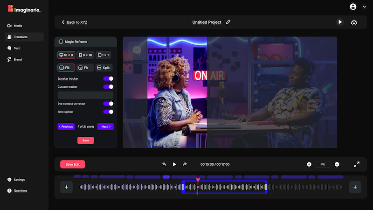Open the Questions help item
Image resolution: width=373 pixels, height=210 pixels.
coord(17,190)
